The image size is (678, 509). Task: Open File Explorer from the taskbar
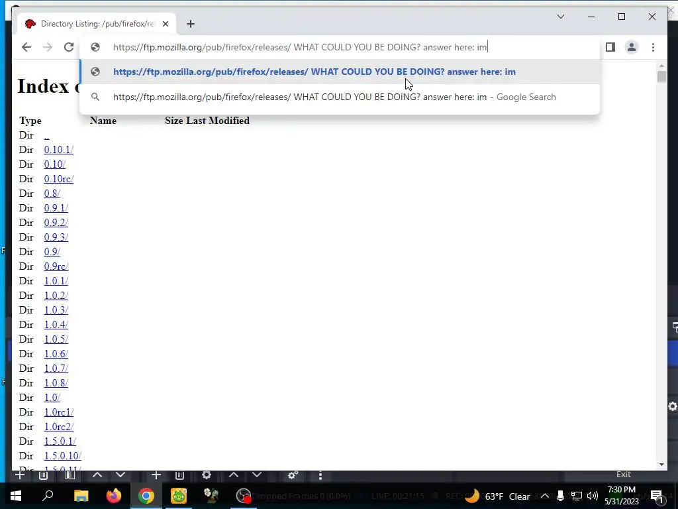click(81, 496)
